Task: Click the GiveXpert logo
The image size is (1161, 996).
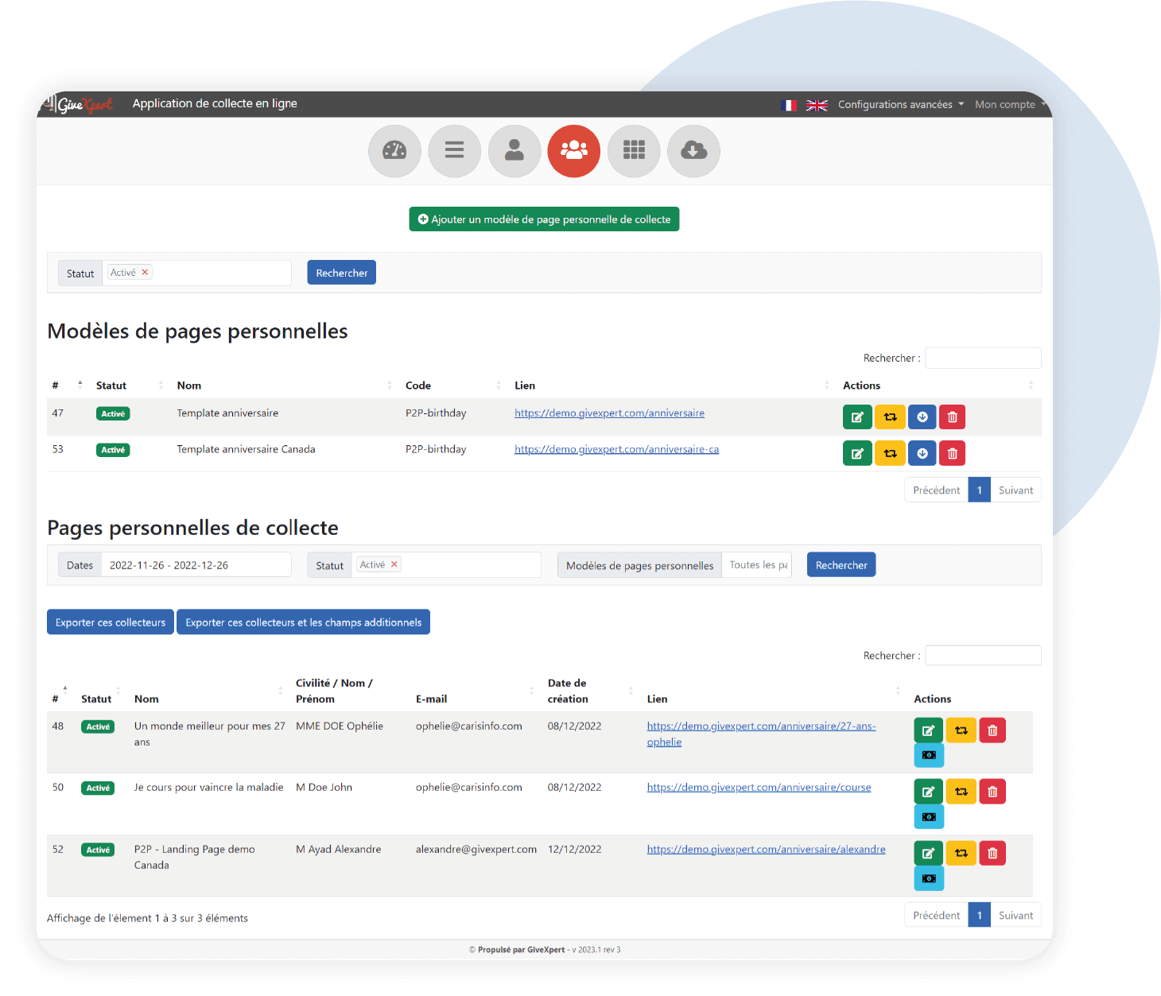Action: point(79,104)
